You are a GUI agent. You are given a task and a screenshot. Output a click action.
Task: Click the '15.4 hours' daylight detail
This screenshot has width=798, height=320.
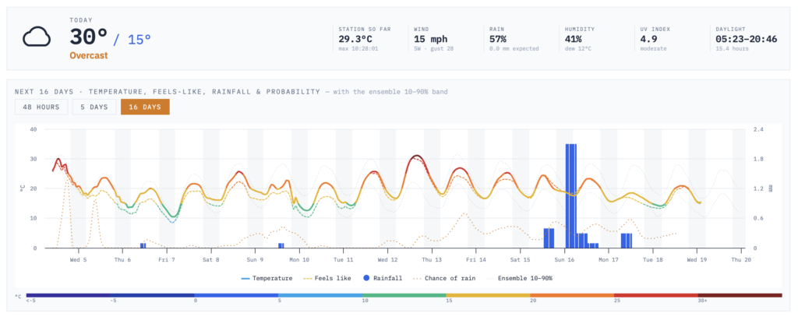tap(732, 49)
